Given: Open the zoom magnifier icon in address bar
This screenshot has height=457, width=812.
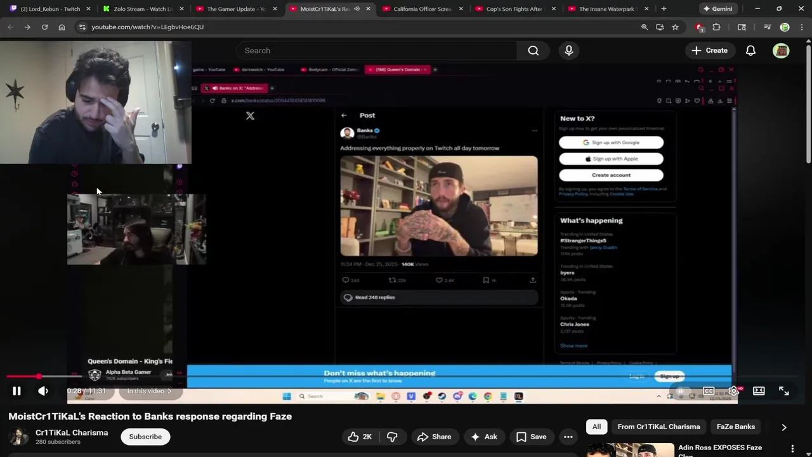Looking at the screenshot, I should coord(645,27).
